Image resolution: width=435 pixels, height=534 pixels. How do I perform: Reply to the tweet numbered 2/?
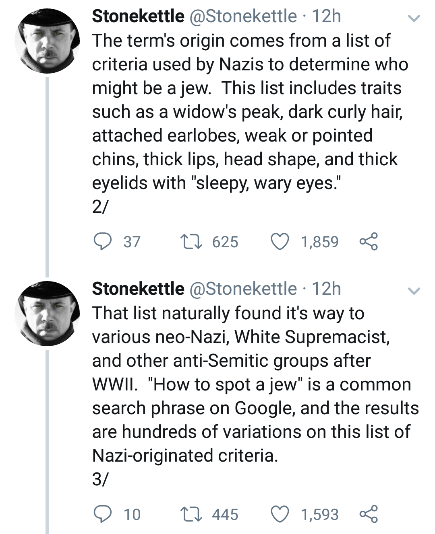102,242
